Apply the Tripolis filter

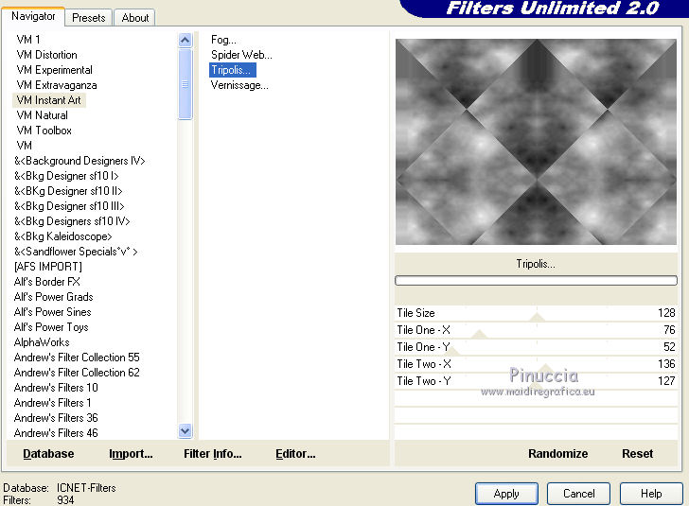[506, 494]
